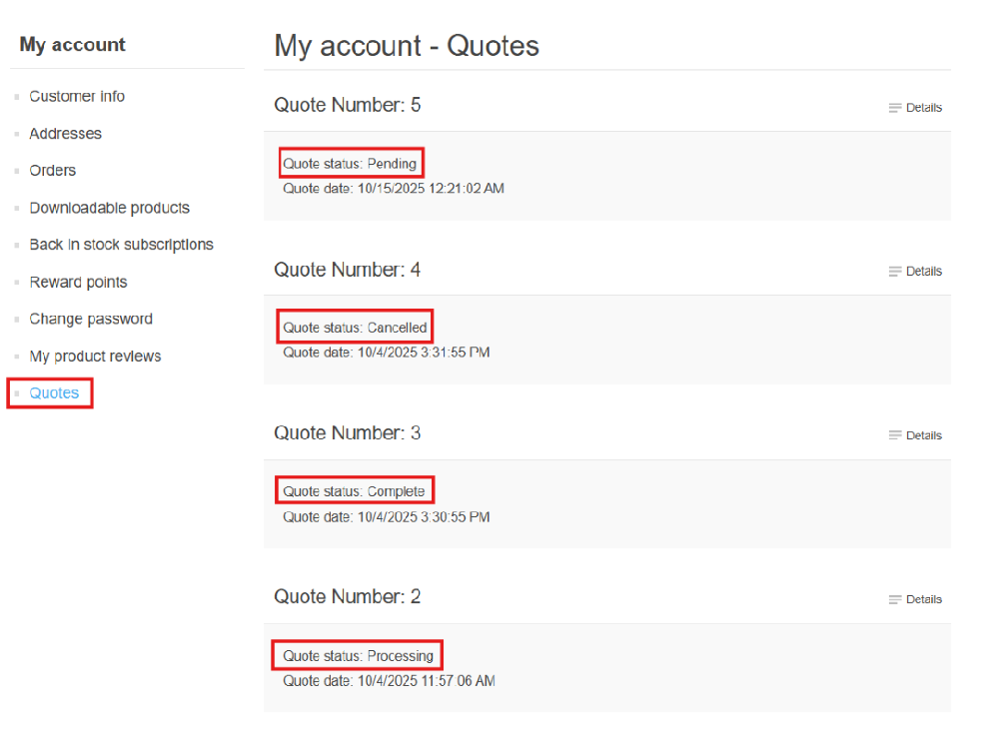Select the Quotes sidebar item
The width and height of the screenshot is (999, 729).
[54, 393]
